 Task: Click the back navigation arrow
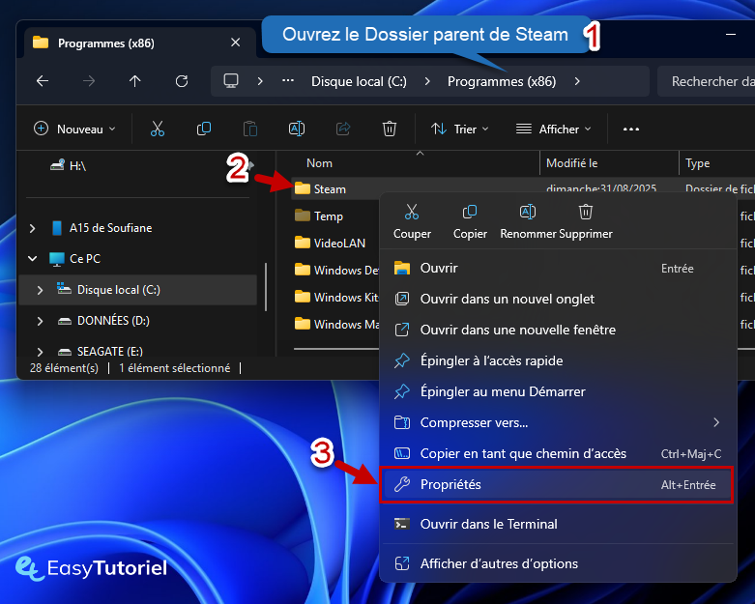[x=42, y=81]
